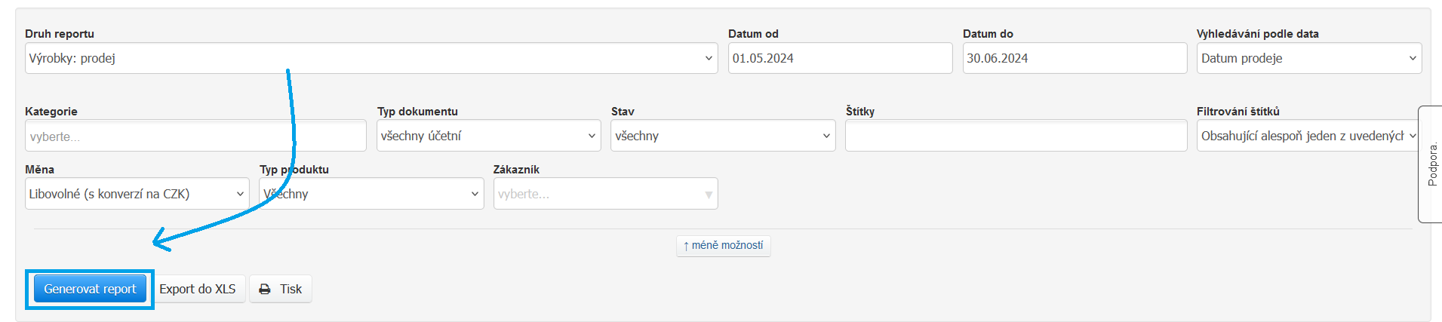Open the Druh reportu dropdown
The image size is (1442, 322).
[x=370, y=58]
